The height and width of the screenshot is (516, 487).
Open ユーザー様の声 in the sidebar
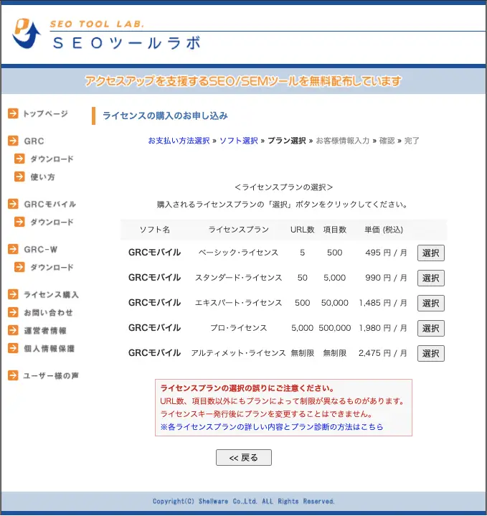[51, 375]
